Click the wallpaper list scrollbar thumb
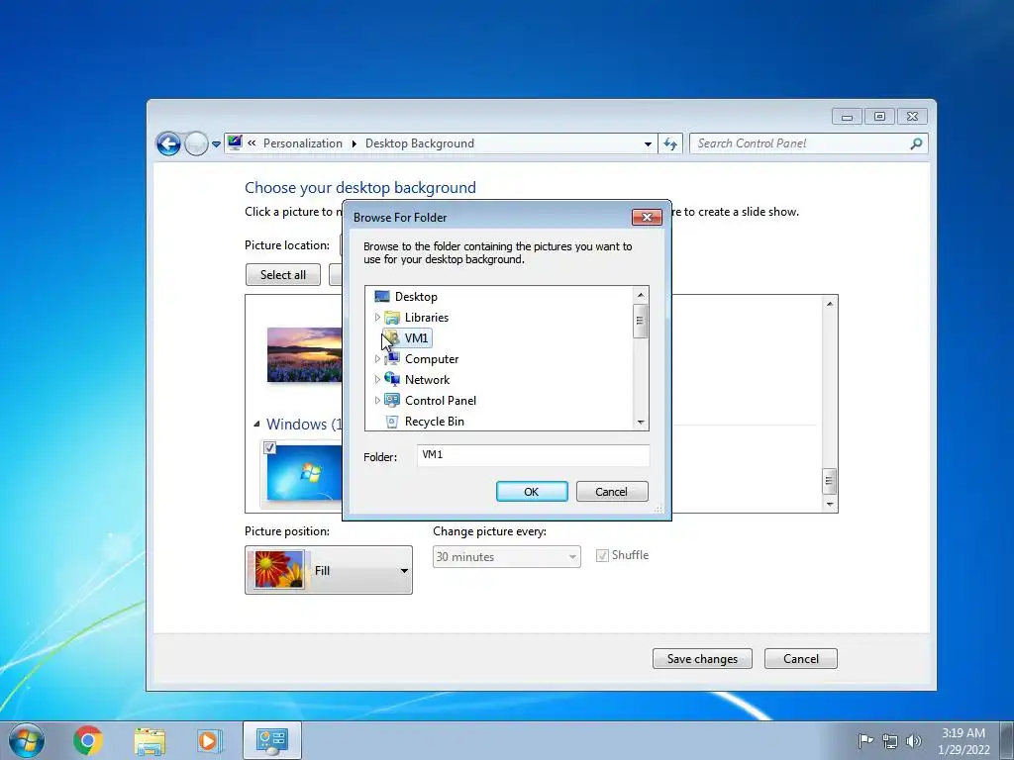1014x760 pixels. [830, 481]
